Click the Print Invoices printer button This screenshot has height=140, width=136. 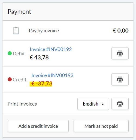(x=120, y=104)
